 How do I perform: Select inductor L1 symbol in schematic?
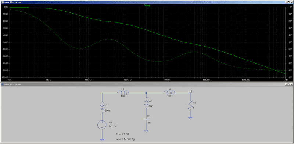coord(102,108)
